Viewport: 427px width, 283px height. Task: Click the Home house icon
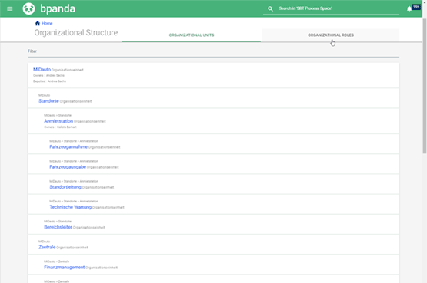tap(38, 23)
